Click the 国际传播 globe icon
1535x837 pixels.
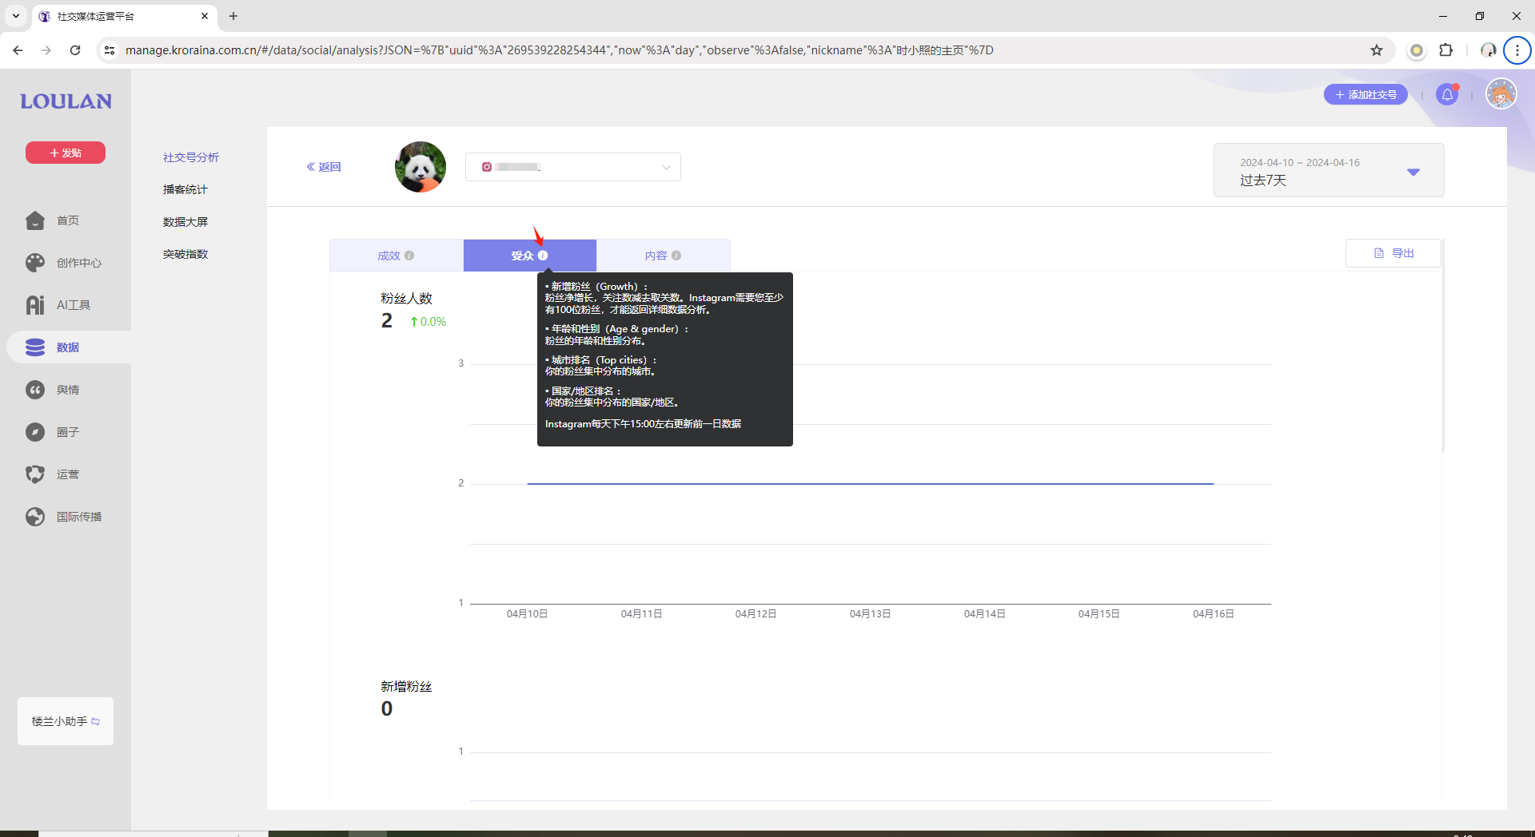pos(35,517)
